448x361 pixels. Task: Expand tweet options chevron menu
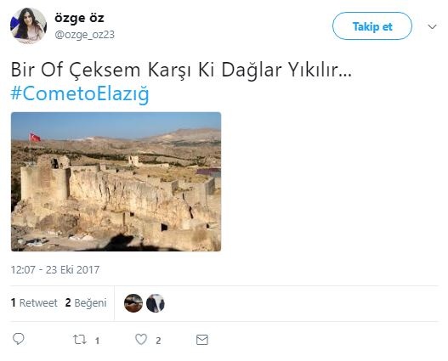tap(433, 27)
